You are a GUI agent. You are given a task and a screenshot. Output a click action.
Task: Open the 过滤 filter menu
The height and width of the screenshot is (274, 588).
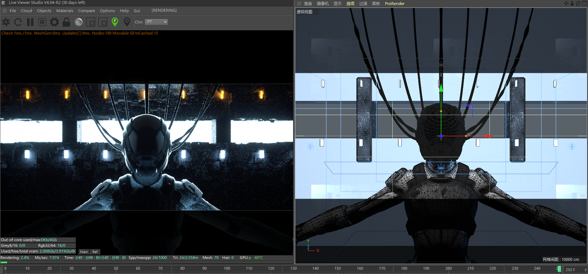coord(363,4)
